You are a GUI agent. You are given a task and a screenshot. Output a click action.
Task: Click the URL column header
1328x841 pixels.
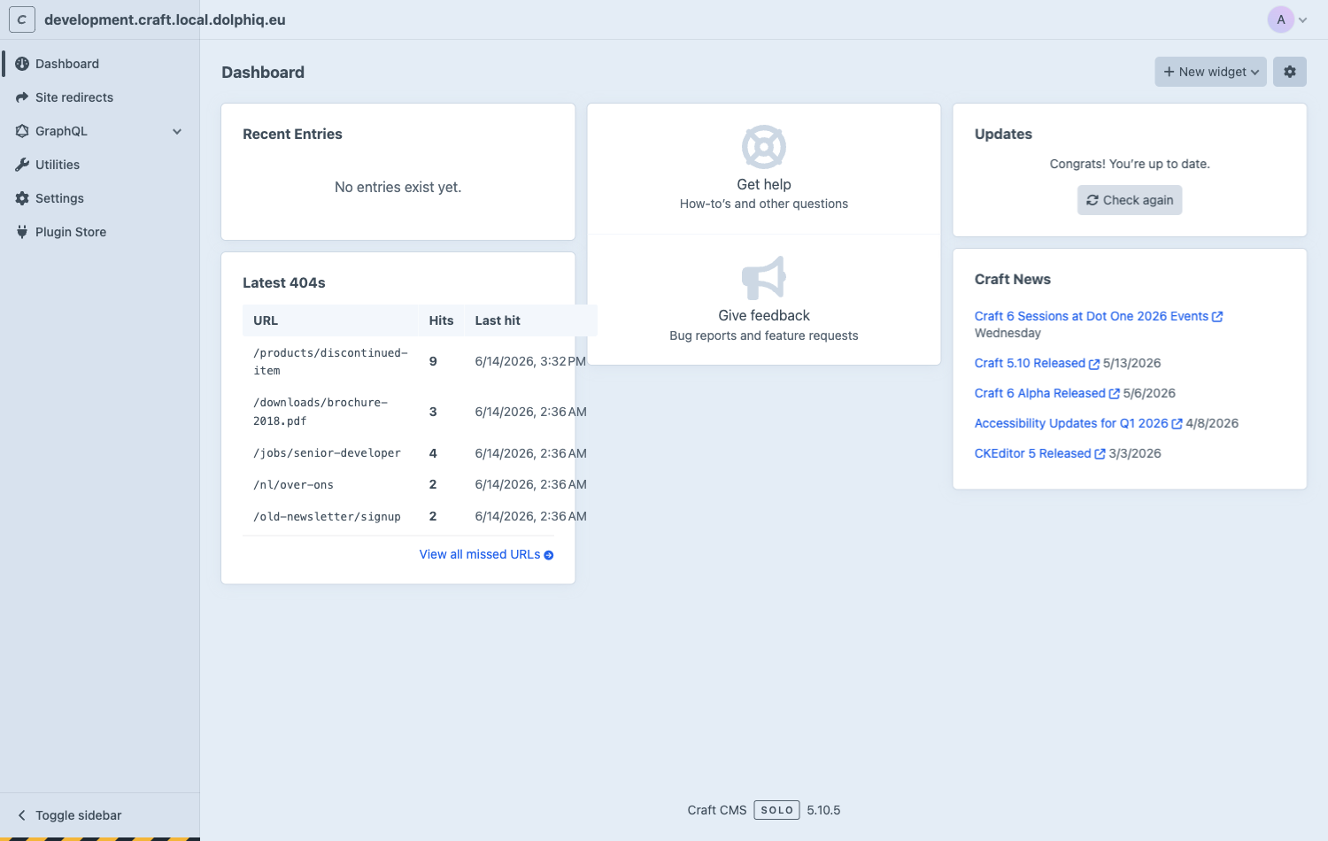point(330,320)
